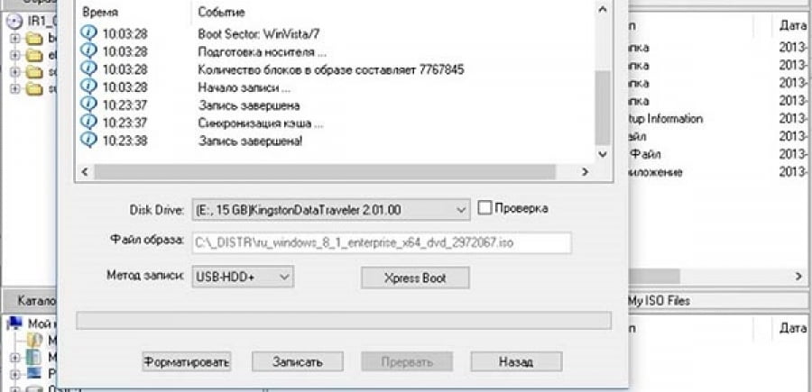812x392 pixels.
Task: Click info icon beside Начало записи entry
Action: click(x=89, y=87)
